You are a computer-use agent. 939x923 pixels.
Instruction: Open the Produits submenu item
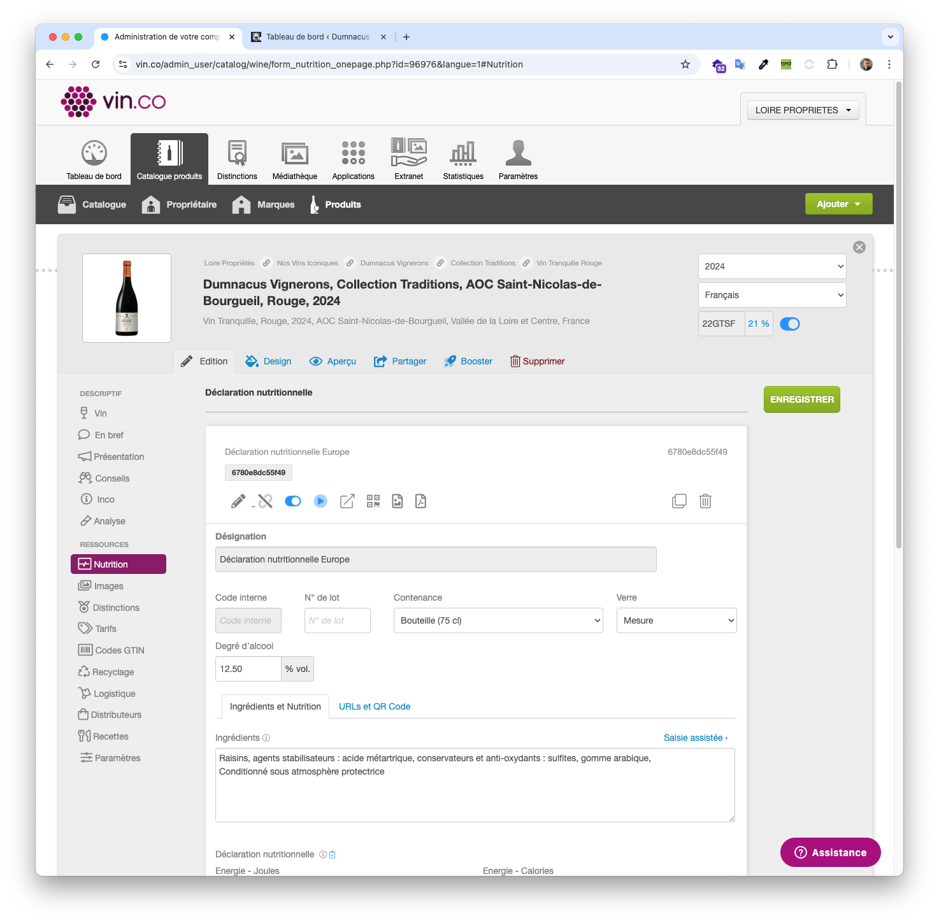pyautogui.click(x=336, y=204)
